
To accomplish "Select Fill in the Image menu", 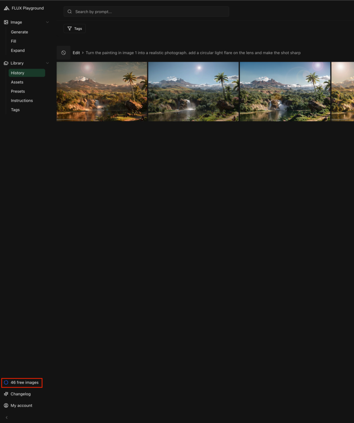I will tap(14, 41).
